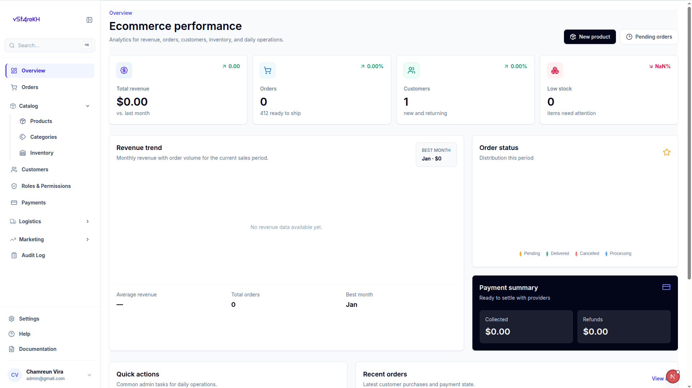Image resolution: width=692 pixels, height=388 pixels.
Task: Click the Settings gear icon
Action: 12,319
